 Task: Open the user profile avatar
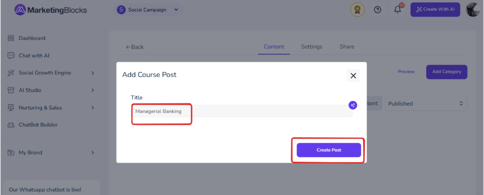tap(472, 10)
